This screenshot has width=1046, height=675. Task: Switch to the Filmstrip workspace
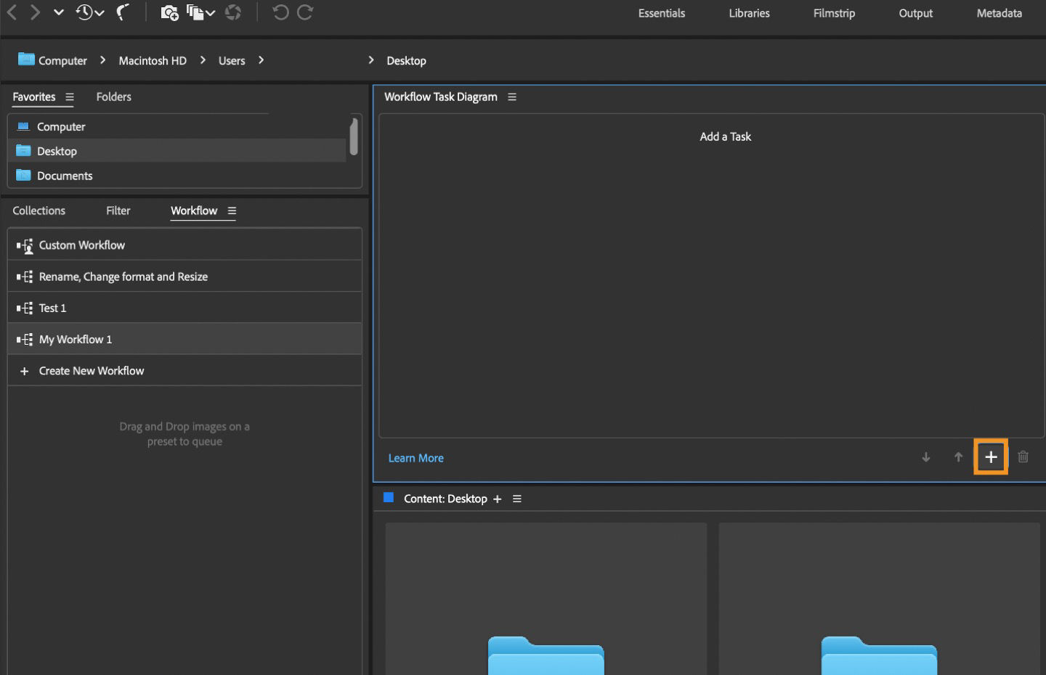click(x=833, y=13)
